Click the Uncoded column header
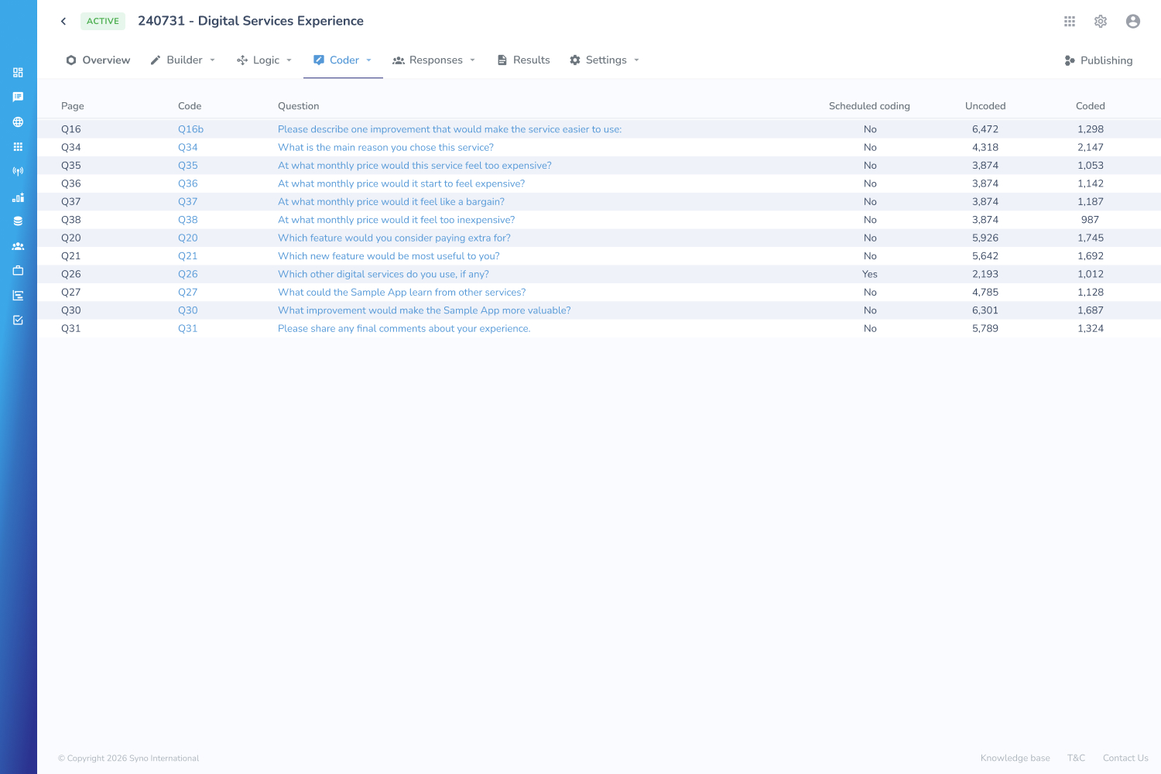This screenshot has width=1161, height=774. [x=985, y=106]
